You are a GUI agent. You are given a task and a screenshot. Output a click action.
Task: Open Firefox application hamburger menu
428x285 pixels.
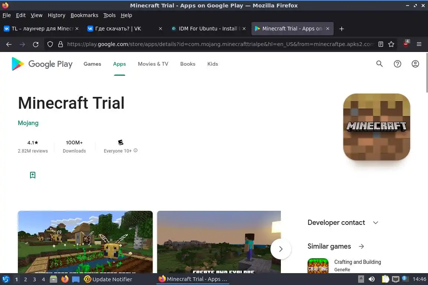click(419, 44)
